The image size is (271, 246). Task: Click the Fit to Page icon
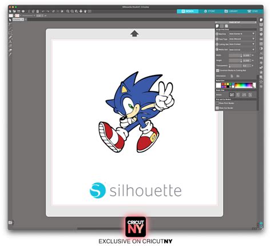pyautogui.click(x=90, y=11)
